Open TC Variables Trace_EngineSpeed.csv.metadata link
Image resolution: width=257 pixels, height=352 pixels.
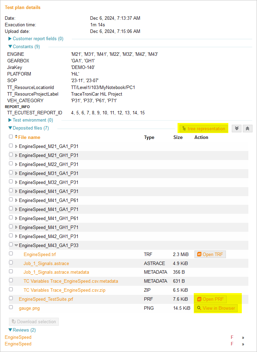click(x=71, y=281)
